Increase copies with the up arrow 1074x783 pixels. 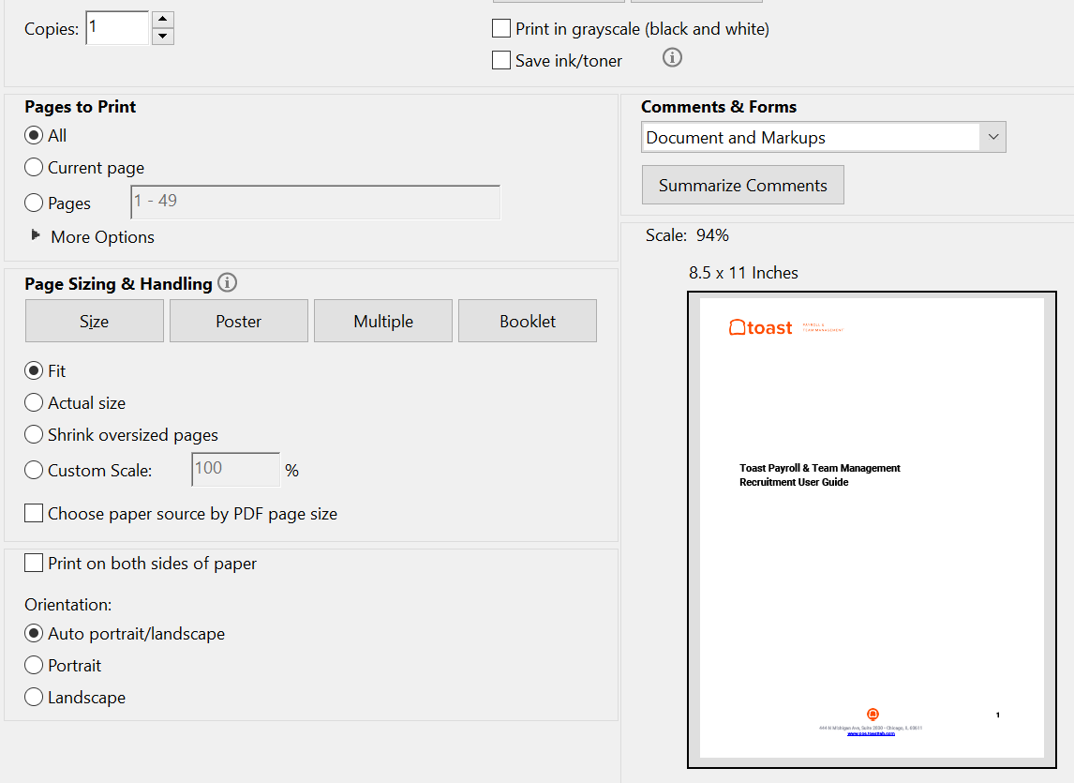(x=163, y=20)
